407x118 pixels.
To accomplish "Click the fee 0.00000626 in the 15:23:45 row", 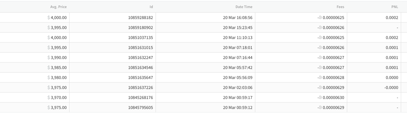I will [333, 28].
